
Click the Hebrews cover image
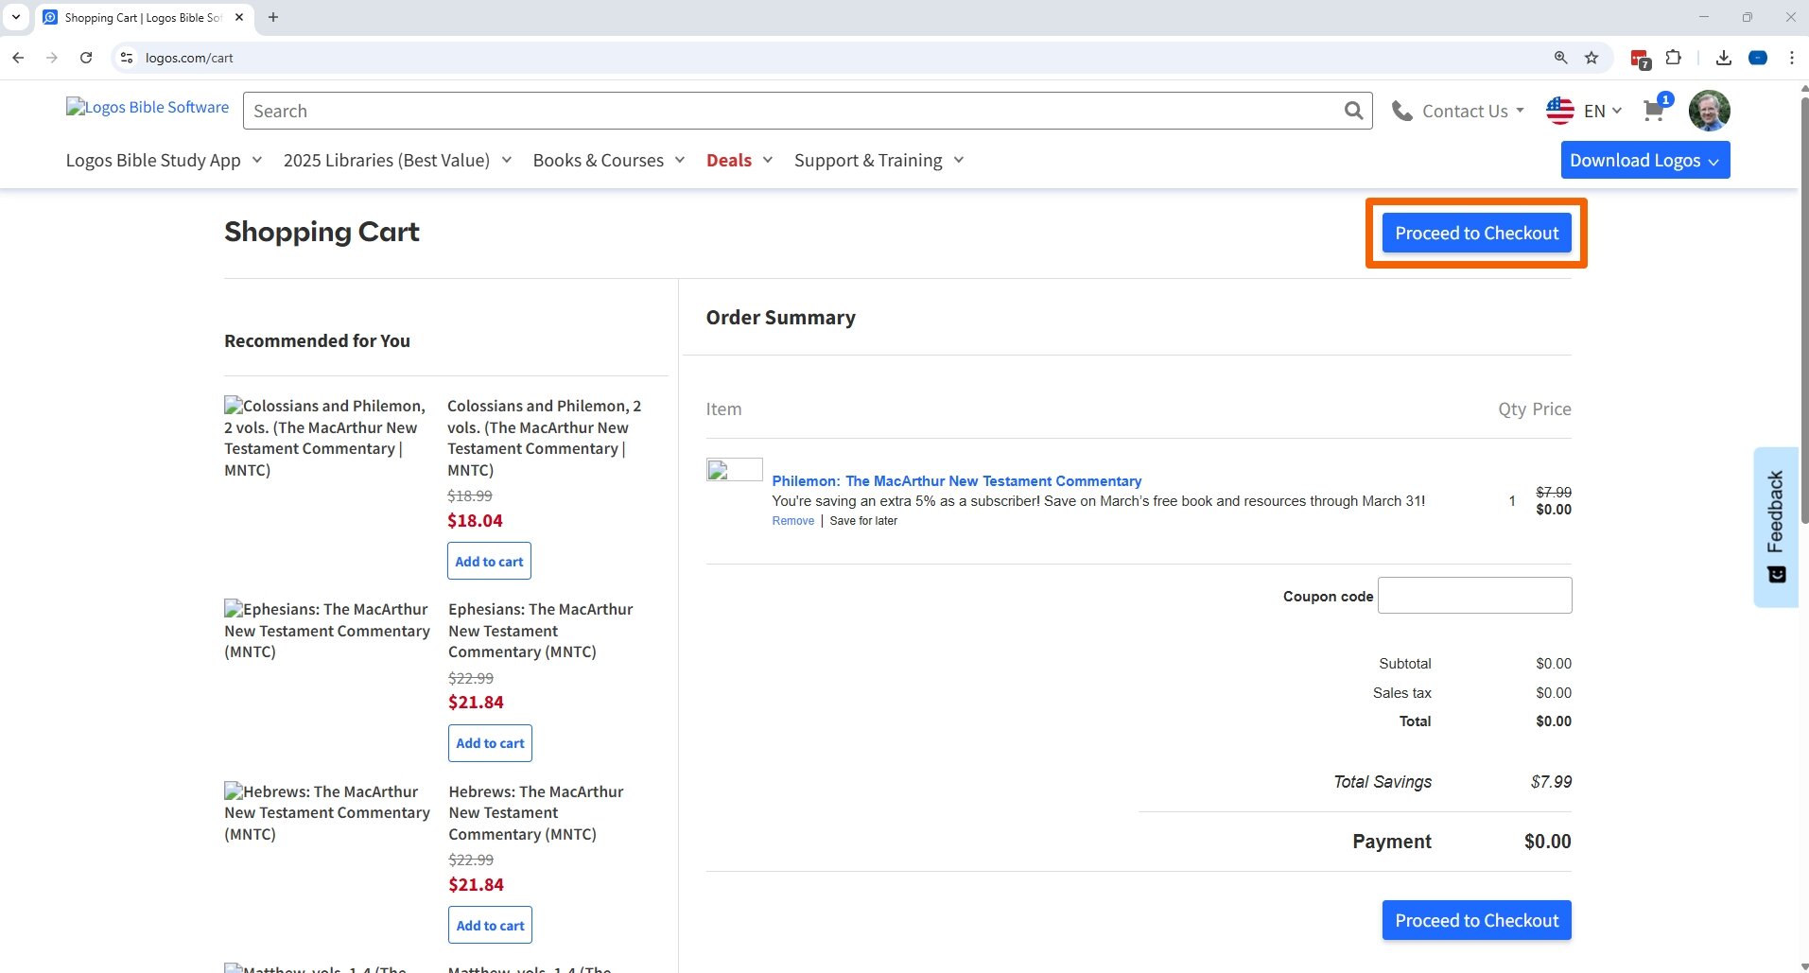326,813
